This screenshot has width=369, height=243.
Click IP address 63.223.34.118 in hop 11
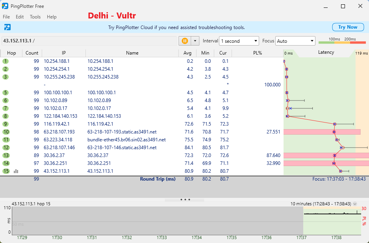click(58, 140)
